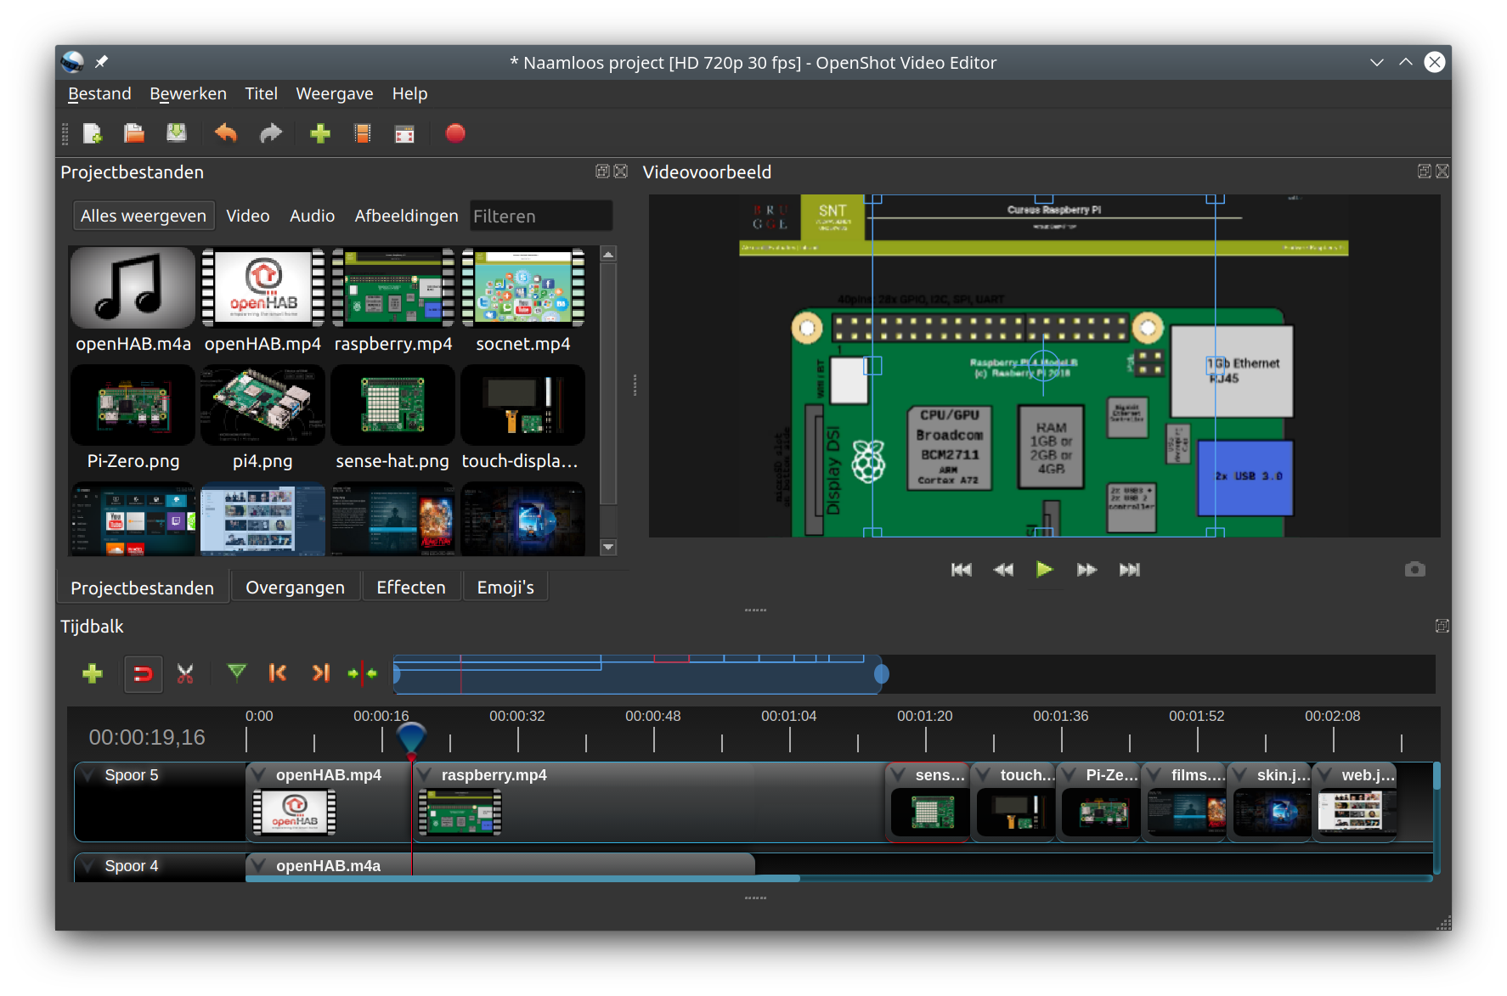The width and height of the screenshot is (1507, 996).
Task: Toggle the snapping magnet tool
Action: [x=143, y=674]
